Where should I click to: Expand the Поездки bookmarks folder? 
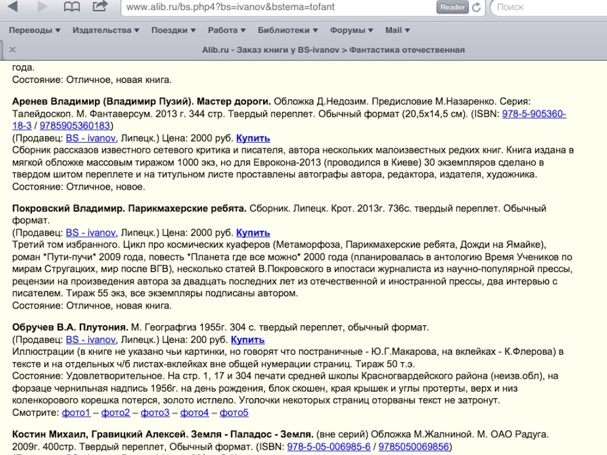[173, 30]
